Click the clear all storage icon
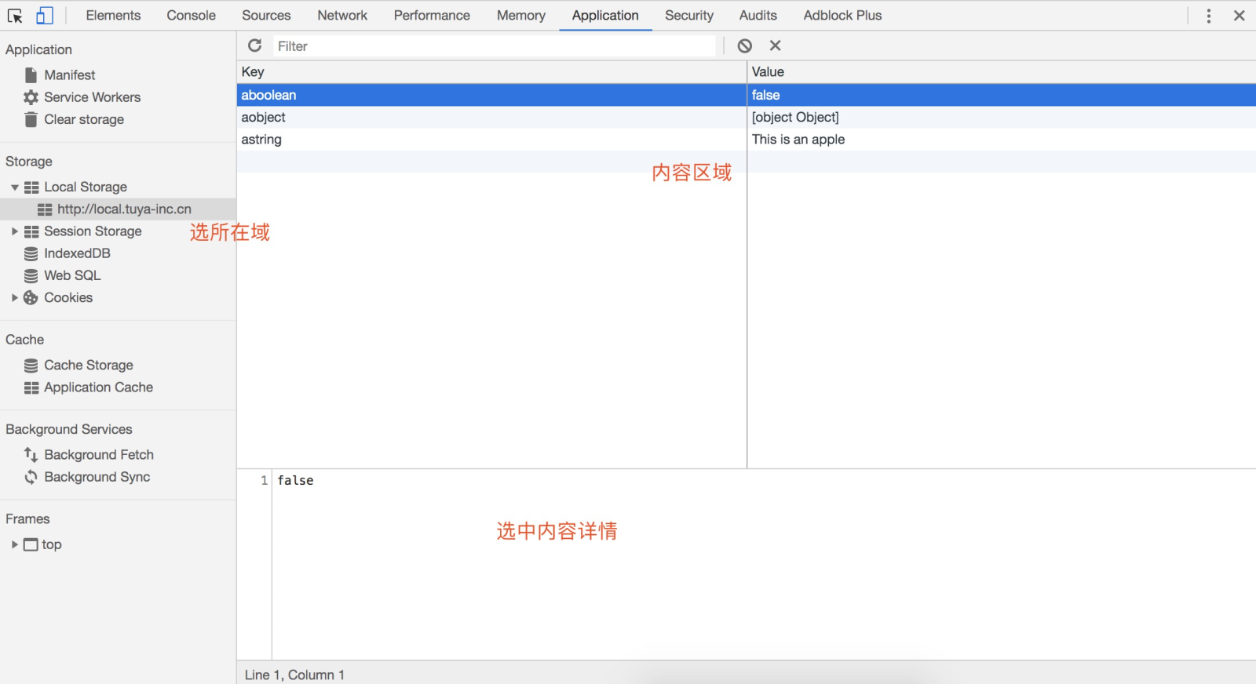The image size is (1256, 684). [745, 45]
